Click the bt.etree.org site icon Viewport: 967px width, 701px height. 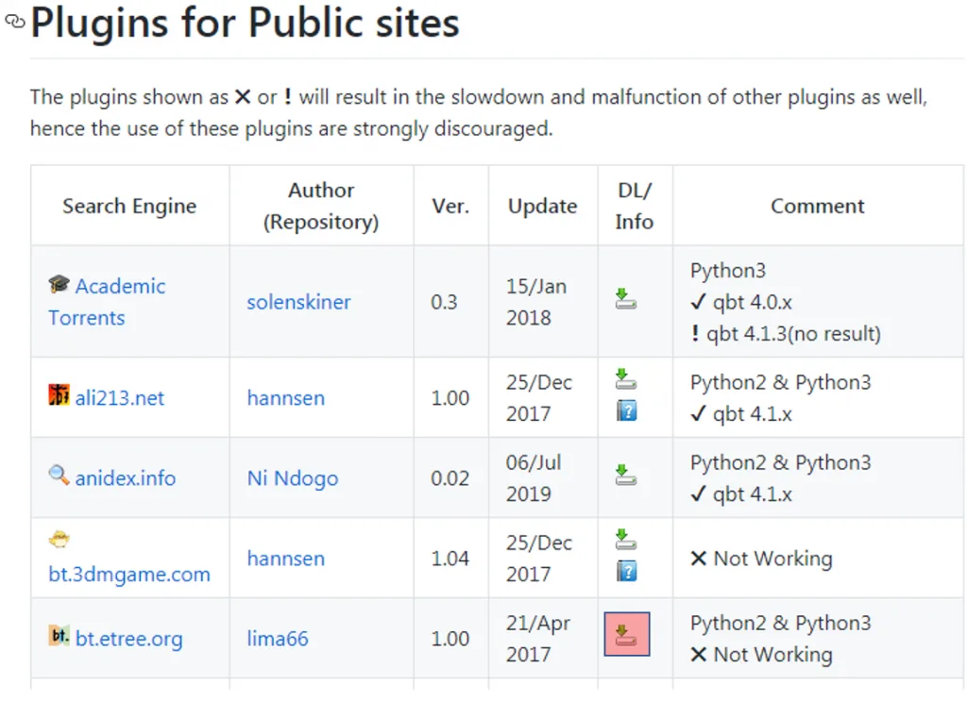[59, 635]
